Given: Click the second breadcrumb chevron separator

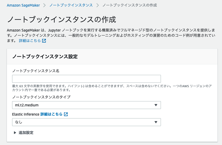Looking at the screenshot, I should pos(97,5).
